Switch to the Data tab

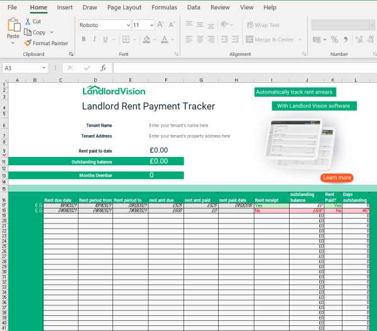pos(194,8)
